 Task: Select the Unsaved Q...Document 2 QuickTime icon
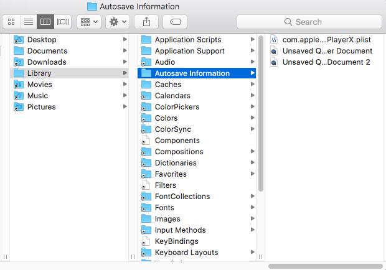pyautogui.click(x=274, y=62)
